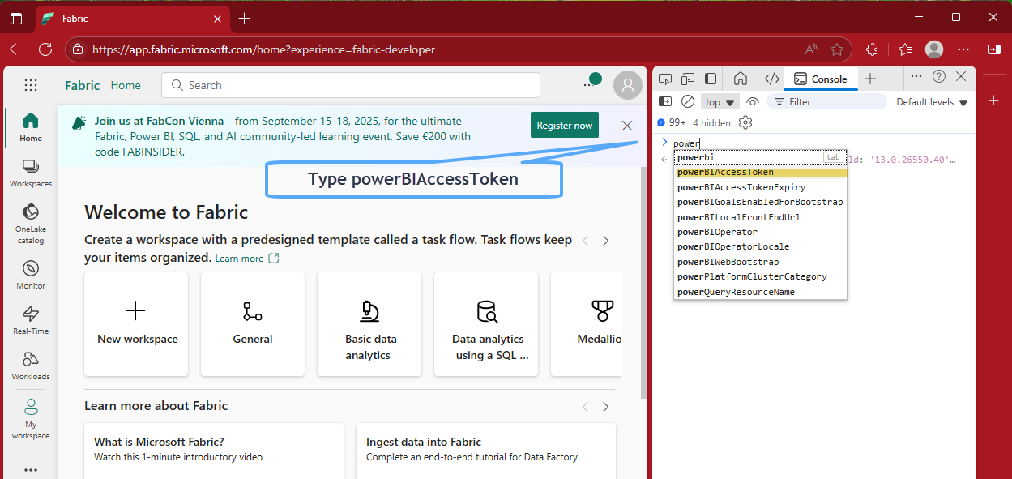Show next Learn more about Fabric cards
This screenshot has width=1012, height=479.
(605, 406)
